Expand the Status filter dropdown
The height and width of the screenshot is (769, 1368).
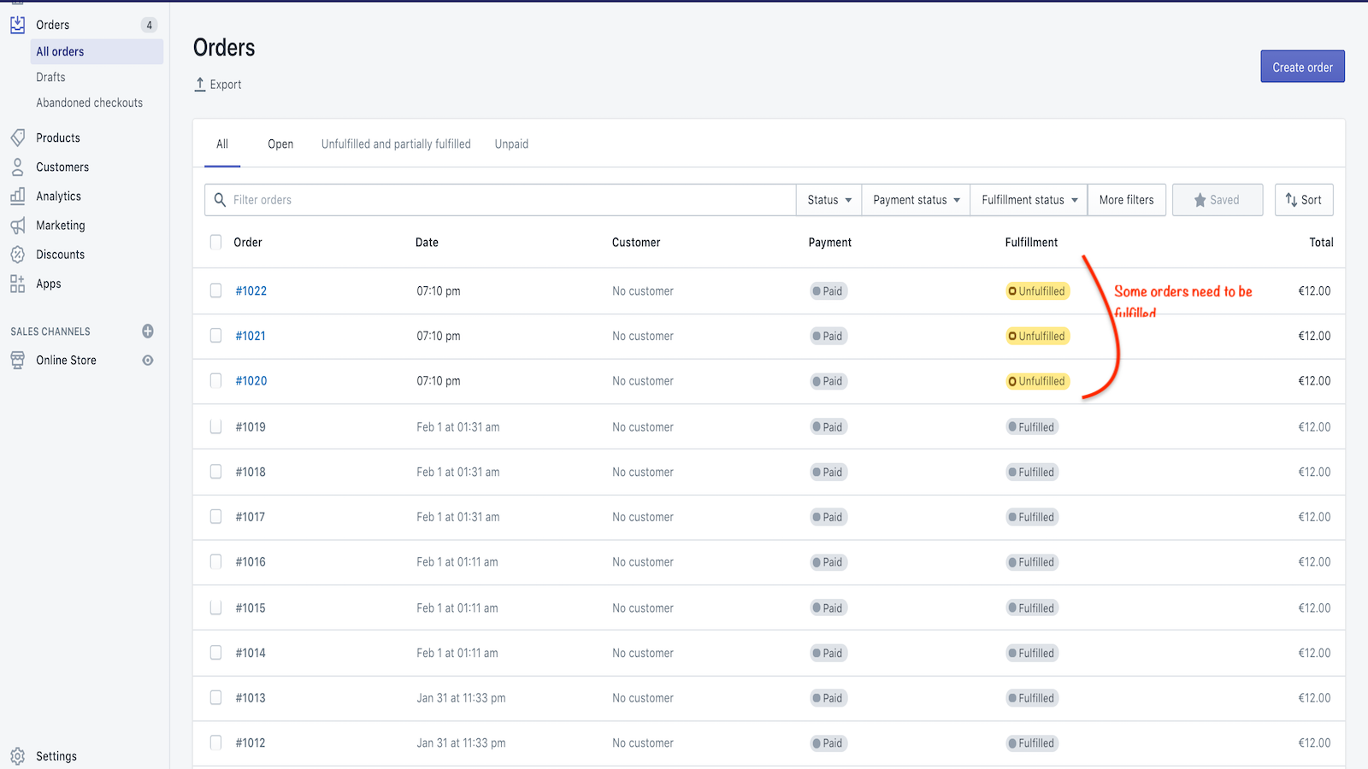pos(828,200)
